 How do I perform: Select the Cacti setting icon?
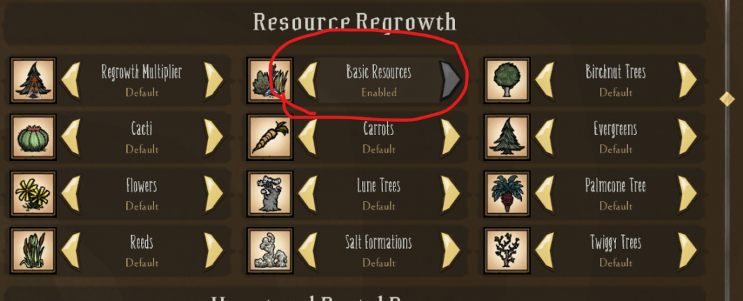(33, 137)
